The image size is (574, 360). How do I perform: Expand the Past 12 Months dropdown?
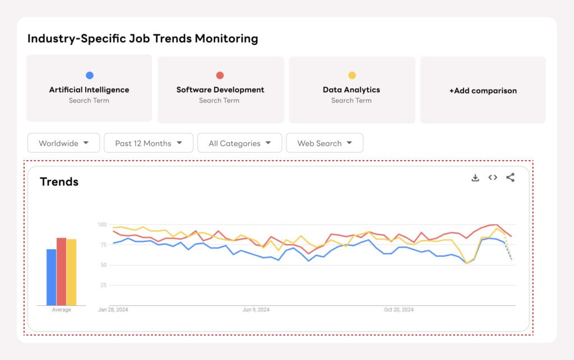pyautogui.click(x=149, y=143)
